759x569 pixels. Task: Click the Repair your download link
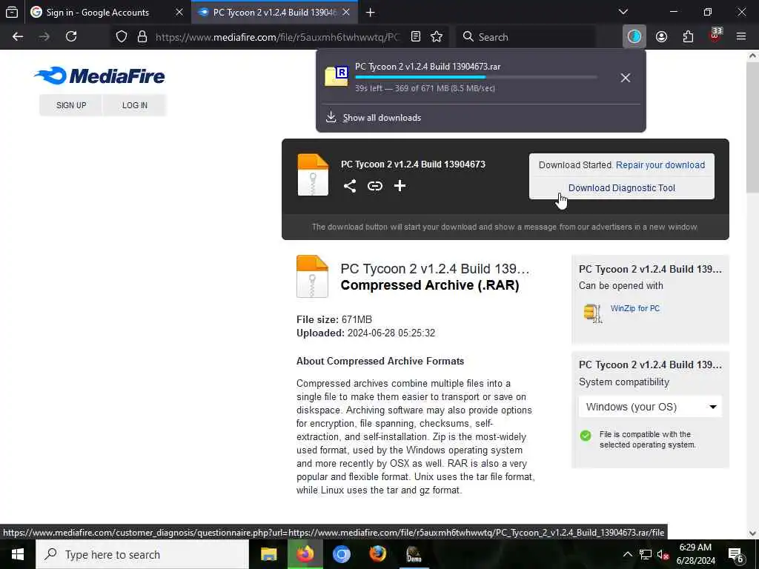(660, 165)
